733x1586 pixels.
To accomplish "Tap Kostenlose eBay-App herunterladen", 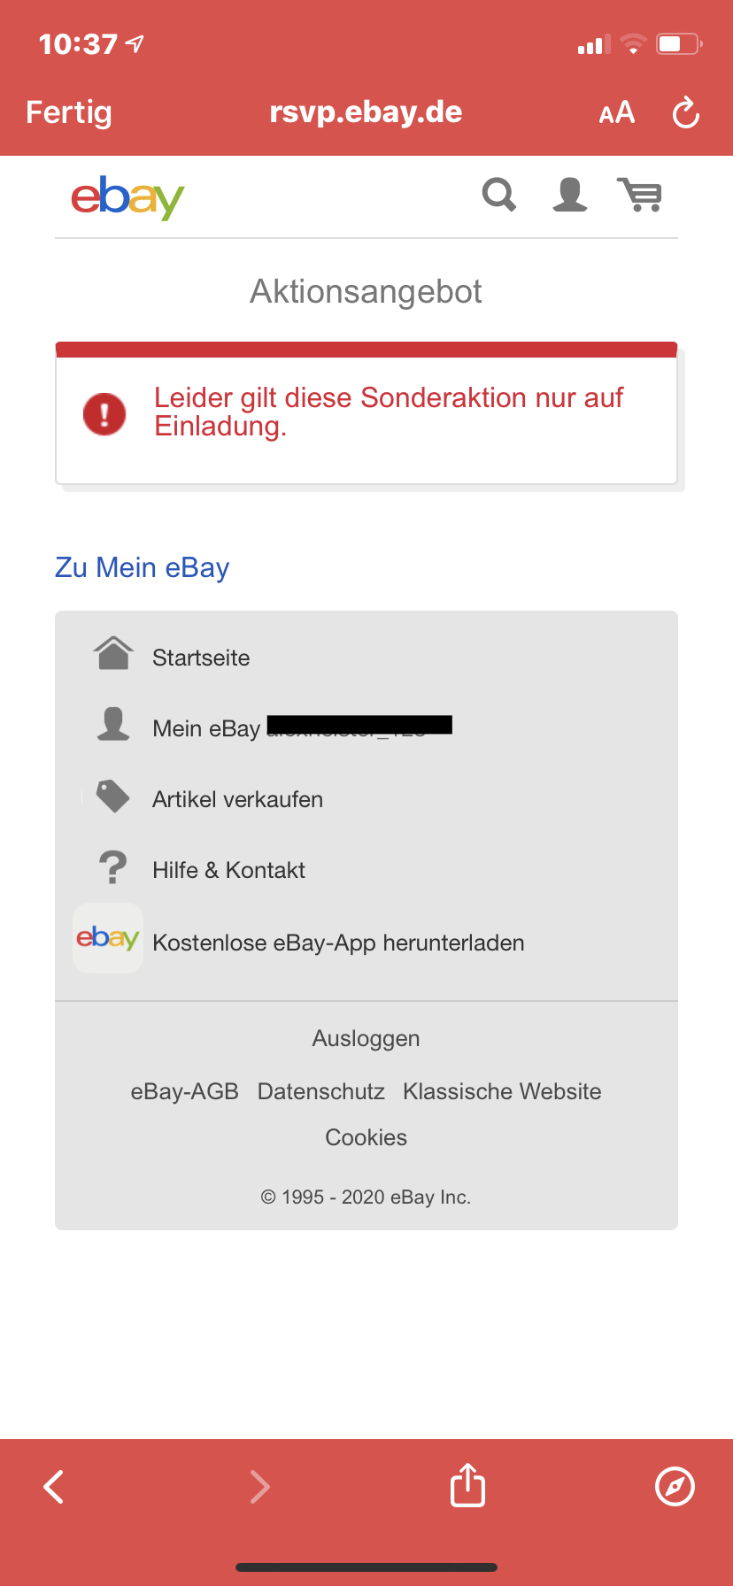I will tap(338, 943).
